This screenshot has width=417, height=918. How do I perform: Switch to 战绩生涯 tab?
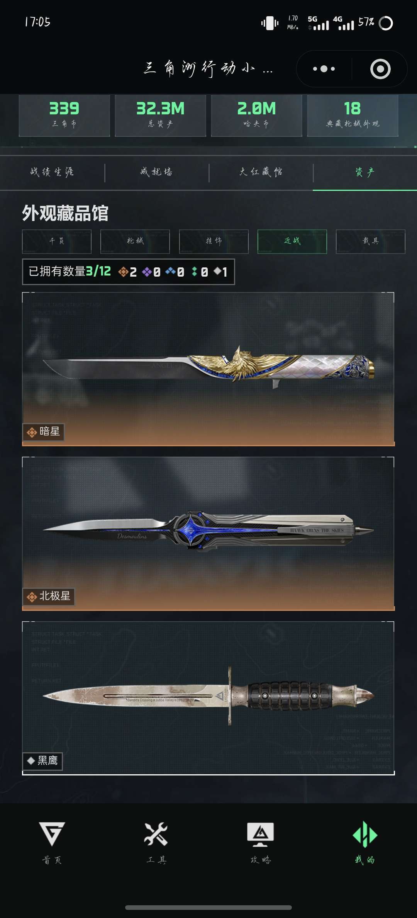pos(52,172)
